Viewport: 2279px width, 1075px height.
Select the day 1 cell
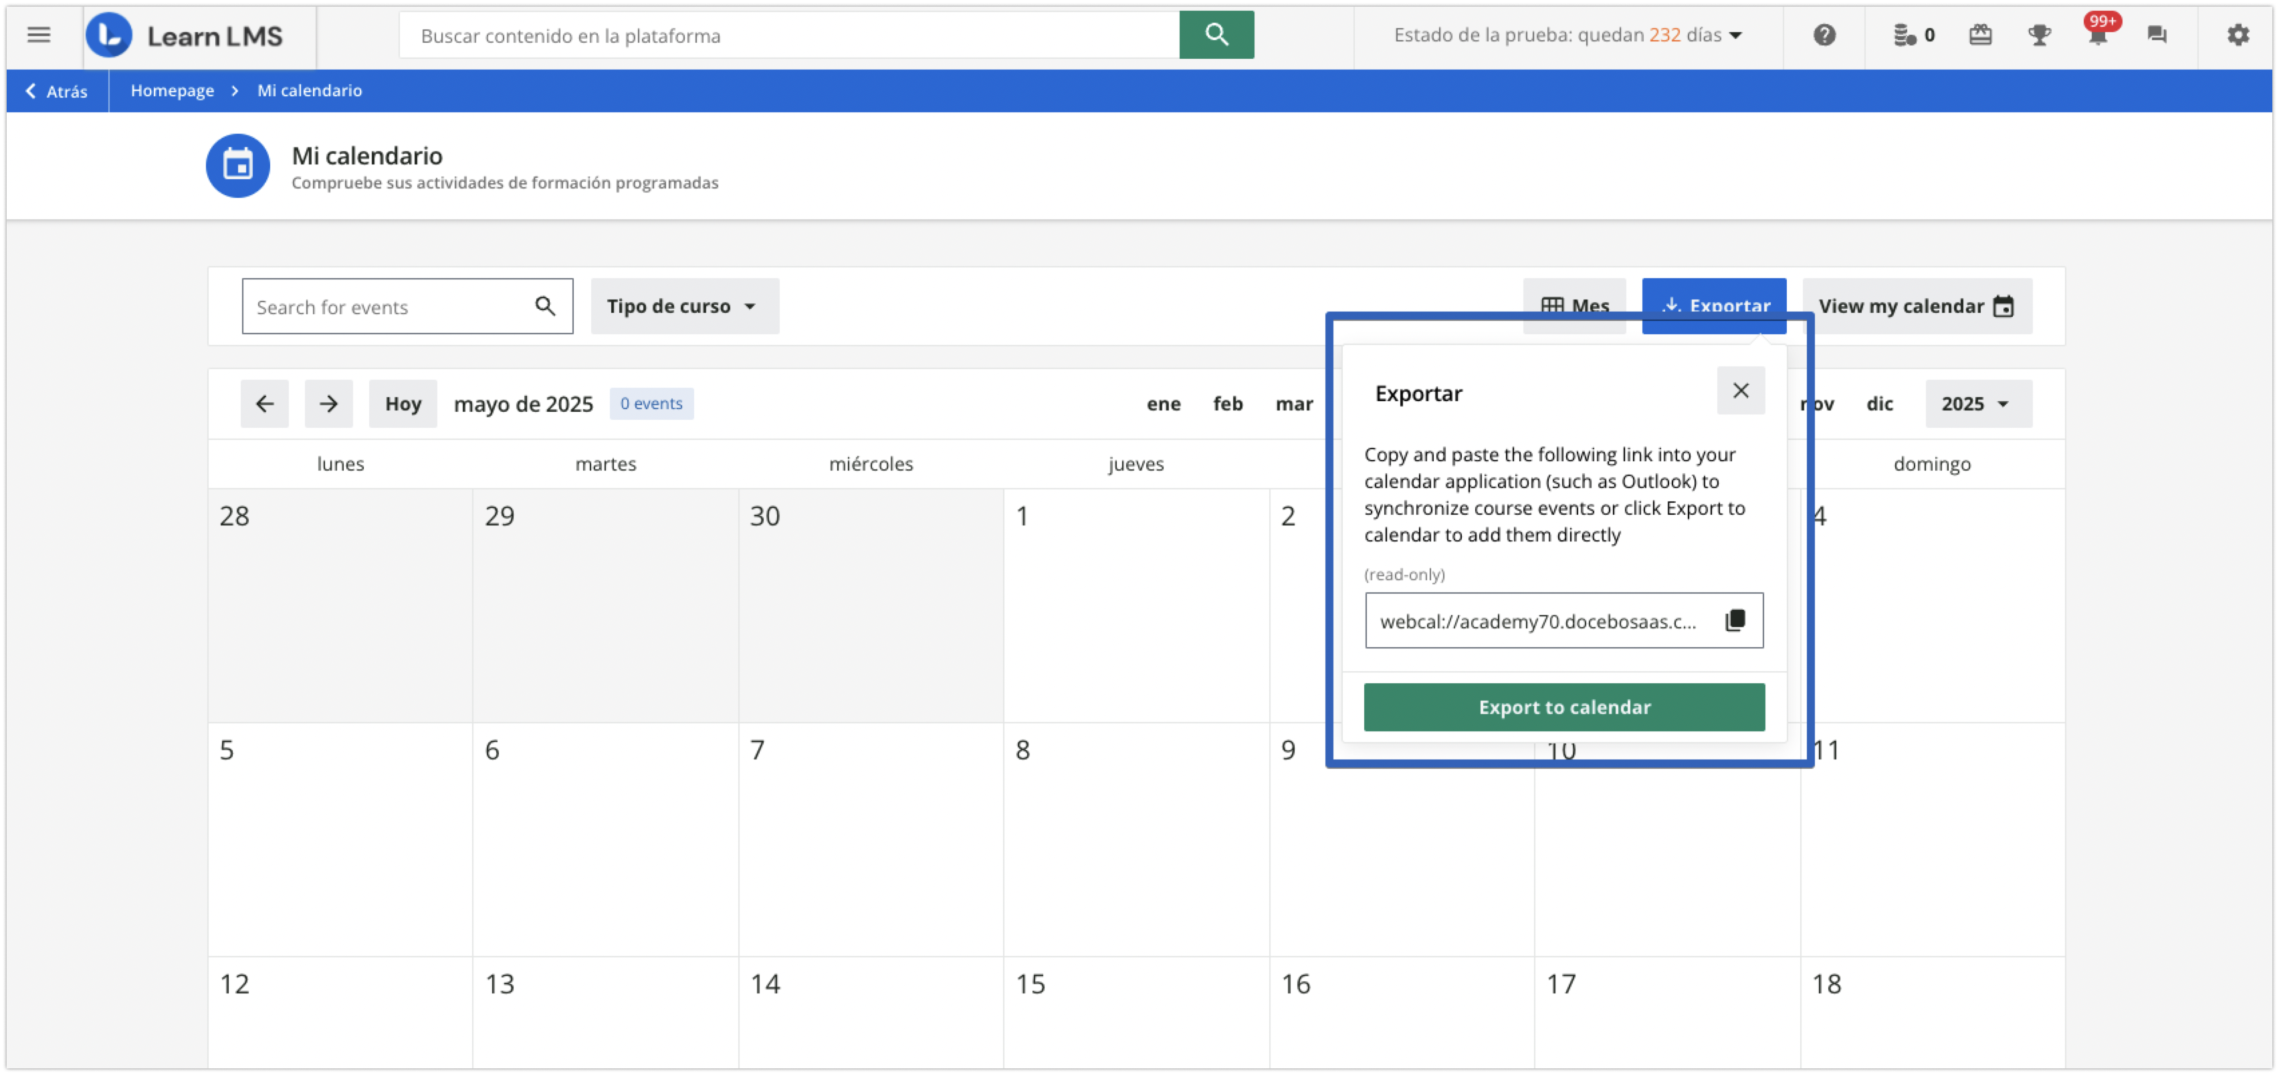pyautogui.click(x=1136, y=605)
